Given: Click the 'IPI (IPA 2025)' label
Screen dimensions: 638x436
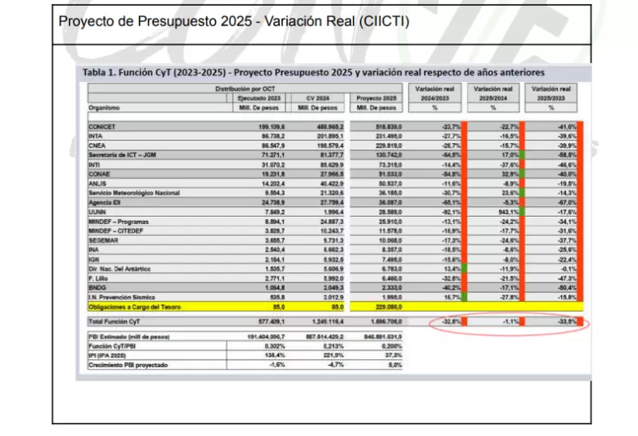Looking at the screenshot, I should pyautogui.click(x=107, y=355).
